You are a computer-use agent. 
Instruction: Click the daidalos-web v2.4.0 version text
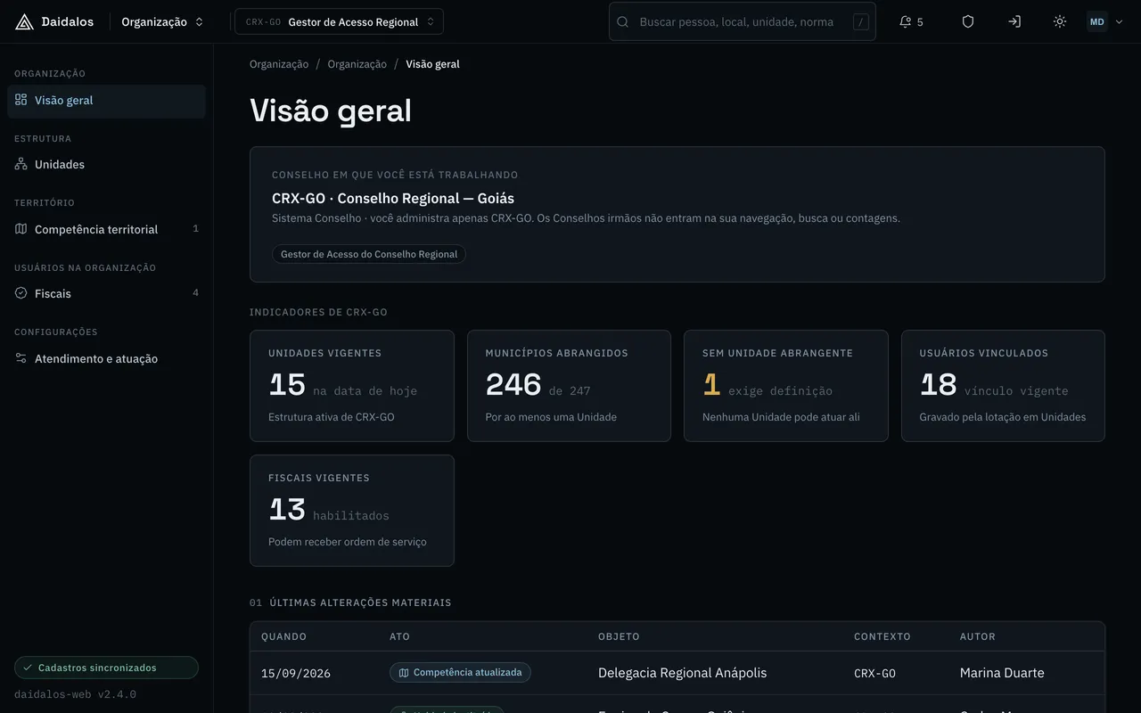[75, 694]
